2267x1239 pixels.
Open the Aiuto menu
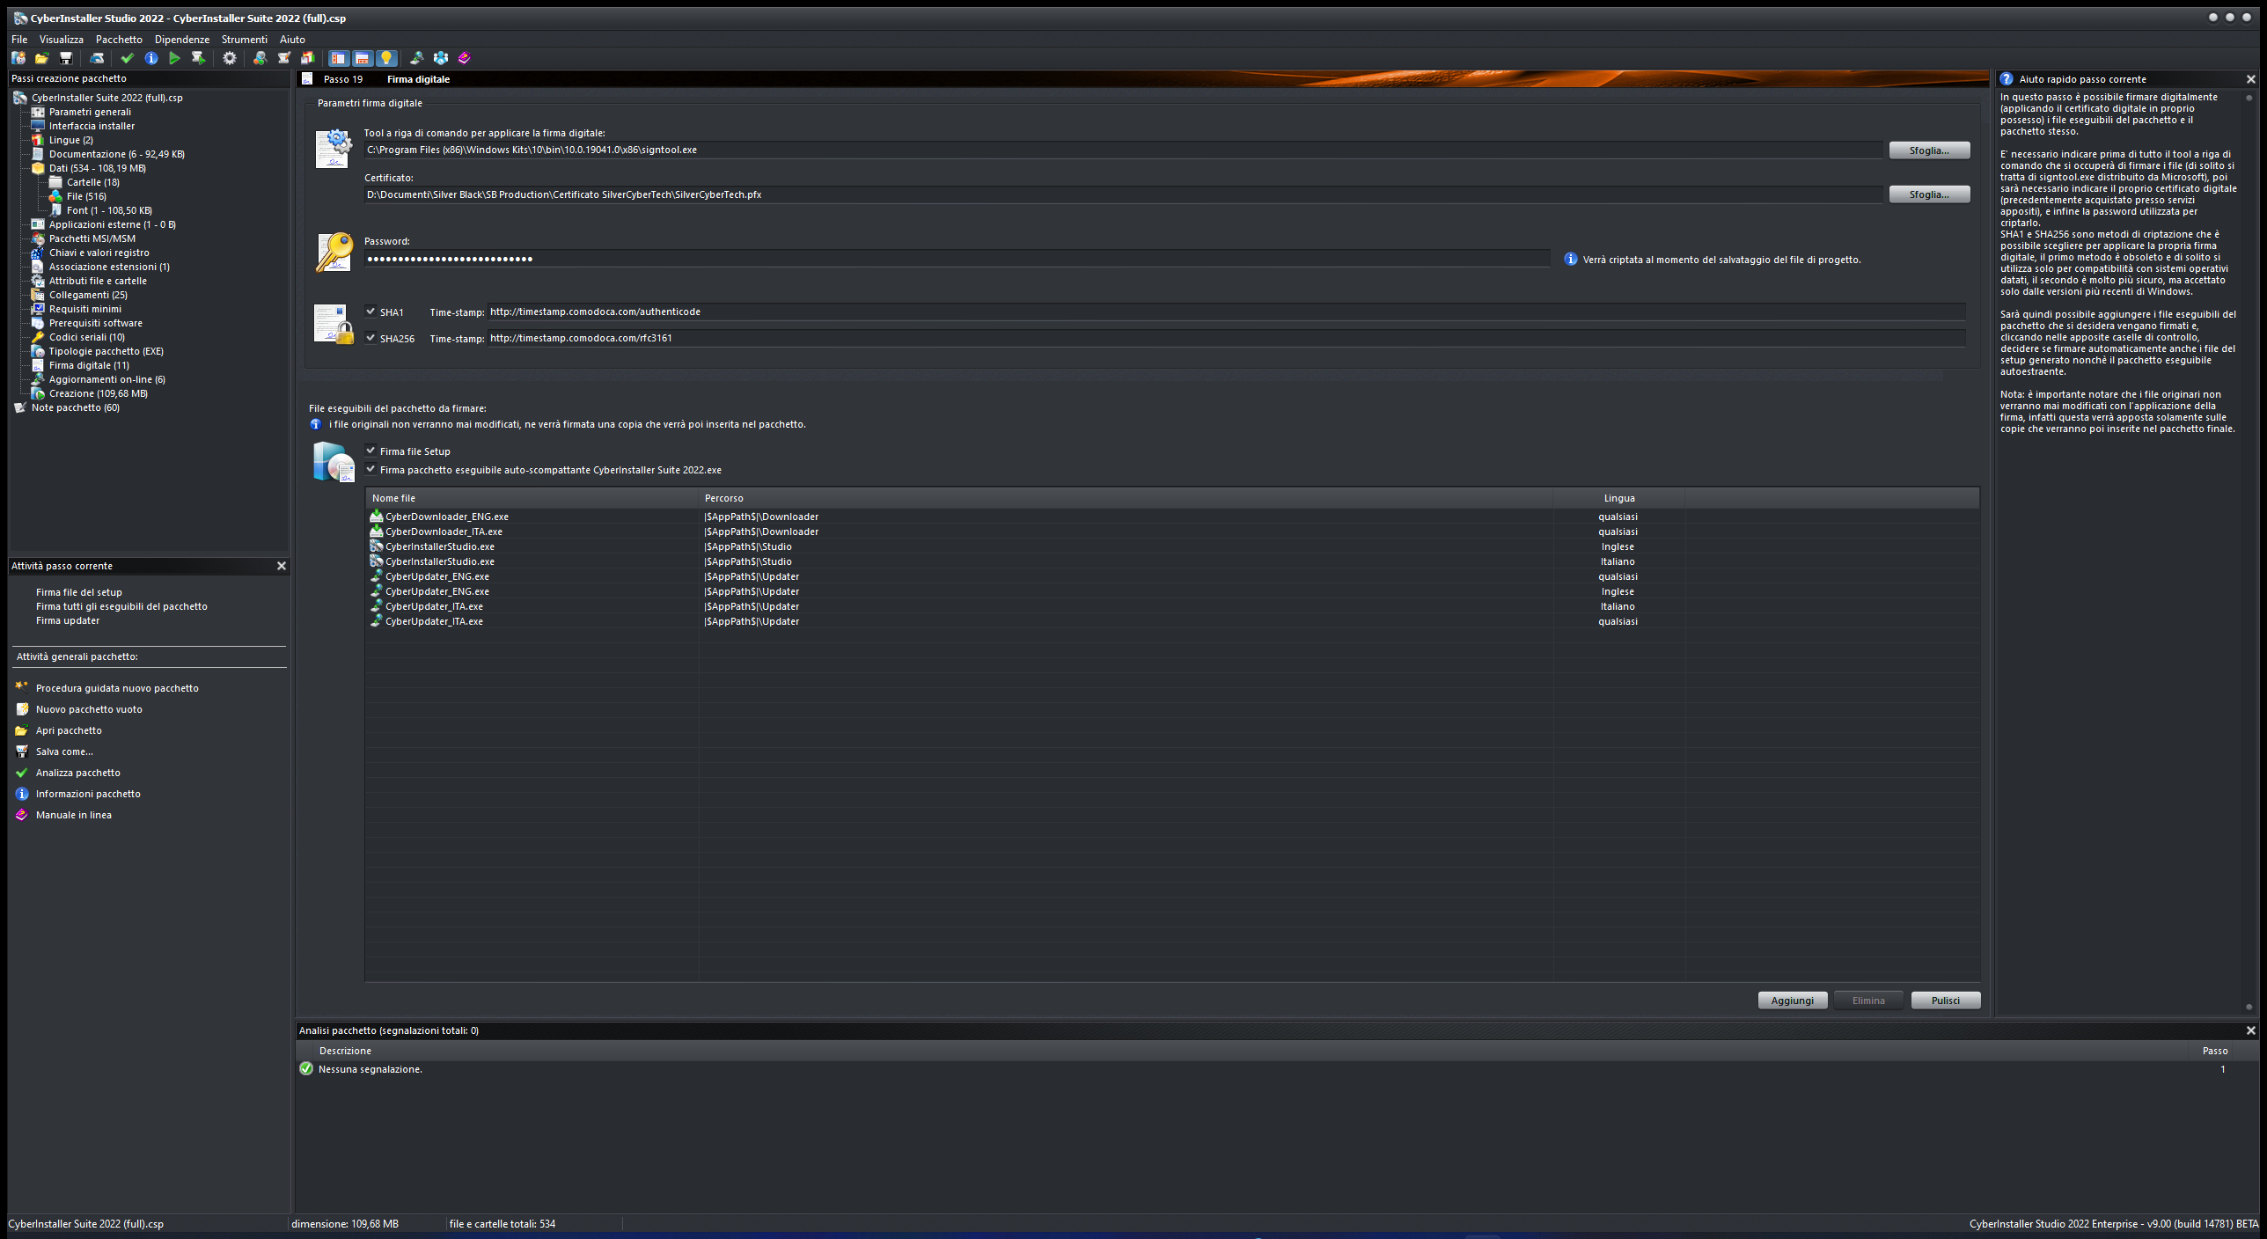[x=292, y=40]
